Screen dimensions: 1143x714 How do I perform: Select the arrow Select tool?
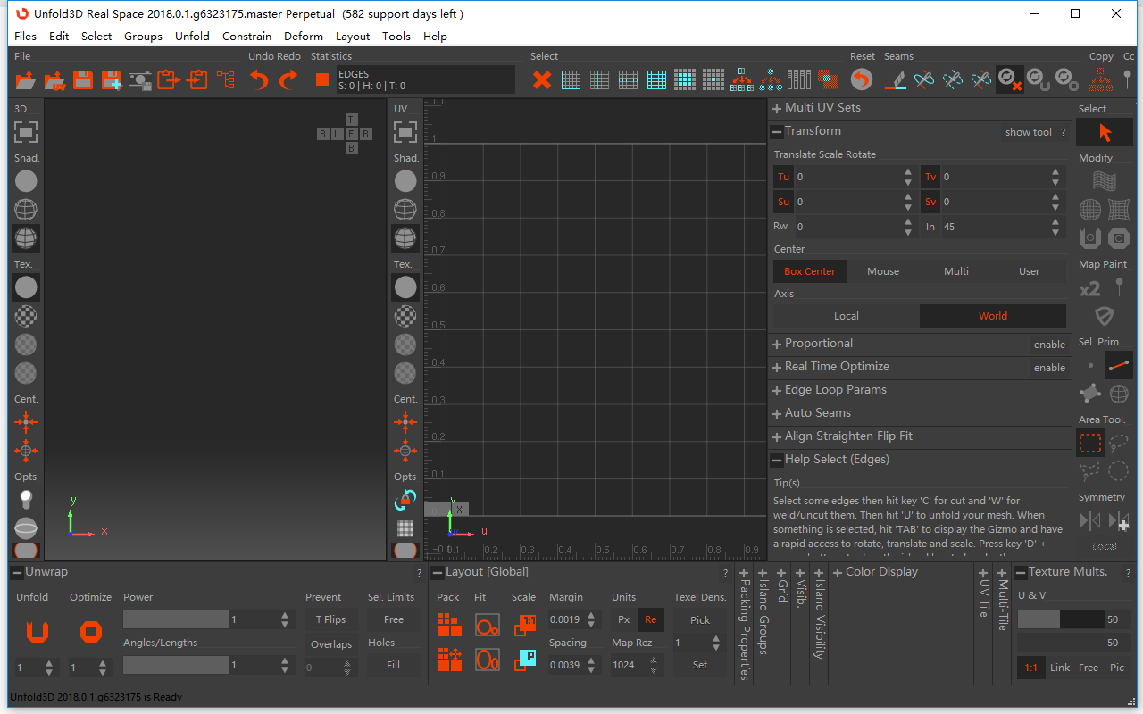[1105, 133]
